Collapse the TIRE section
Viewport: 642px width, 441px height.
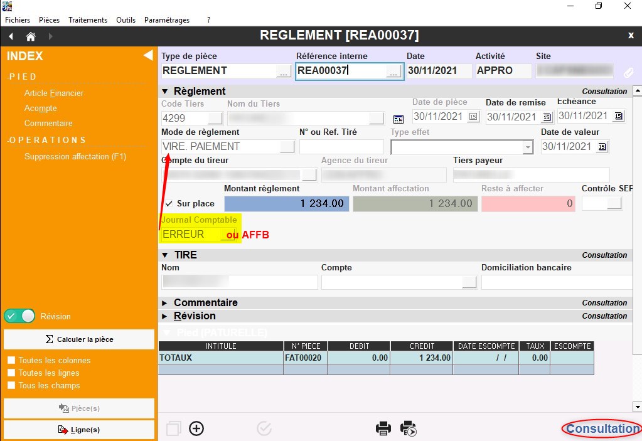click(165, 255)
